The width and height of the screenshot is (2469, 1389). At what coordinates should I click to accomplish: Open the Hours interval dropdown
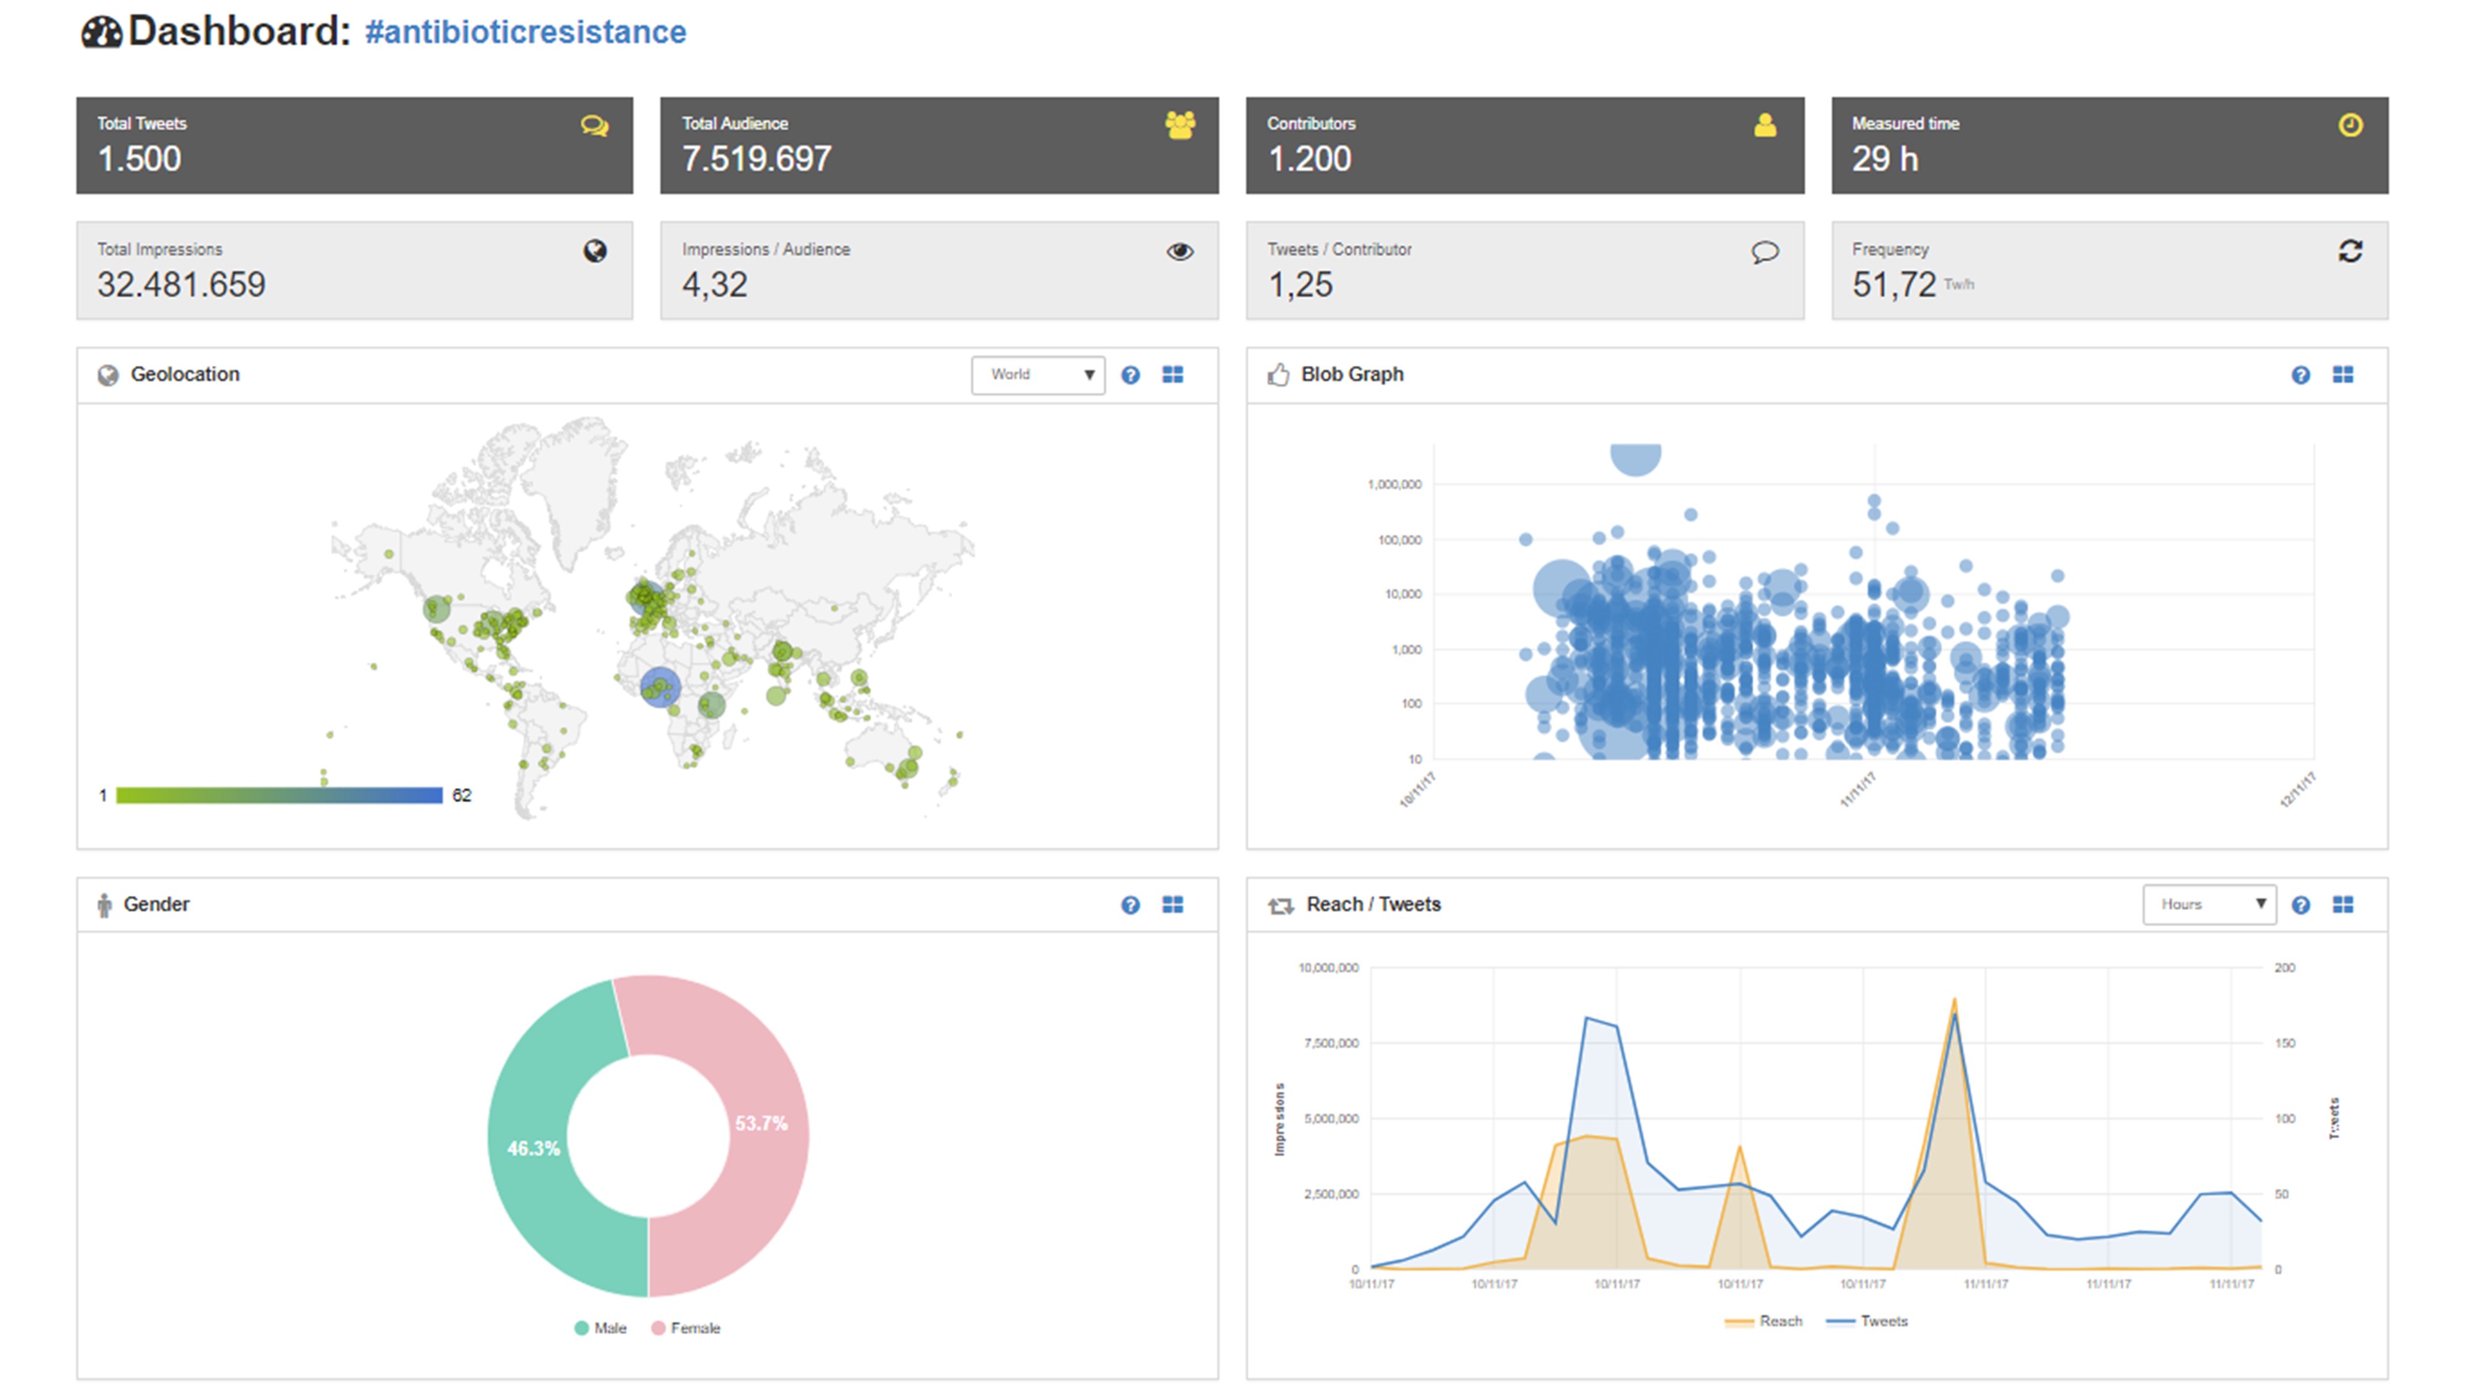(2209, 905)
